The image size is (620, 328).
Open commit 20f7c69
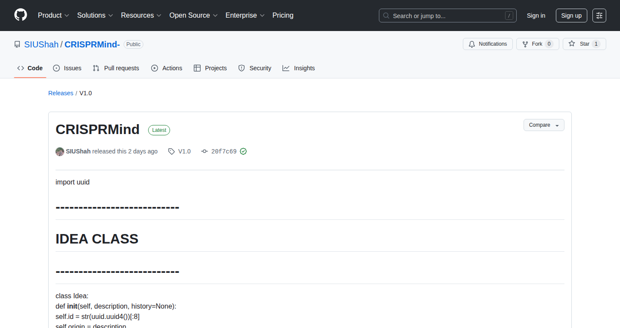click(224, 151)
